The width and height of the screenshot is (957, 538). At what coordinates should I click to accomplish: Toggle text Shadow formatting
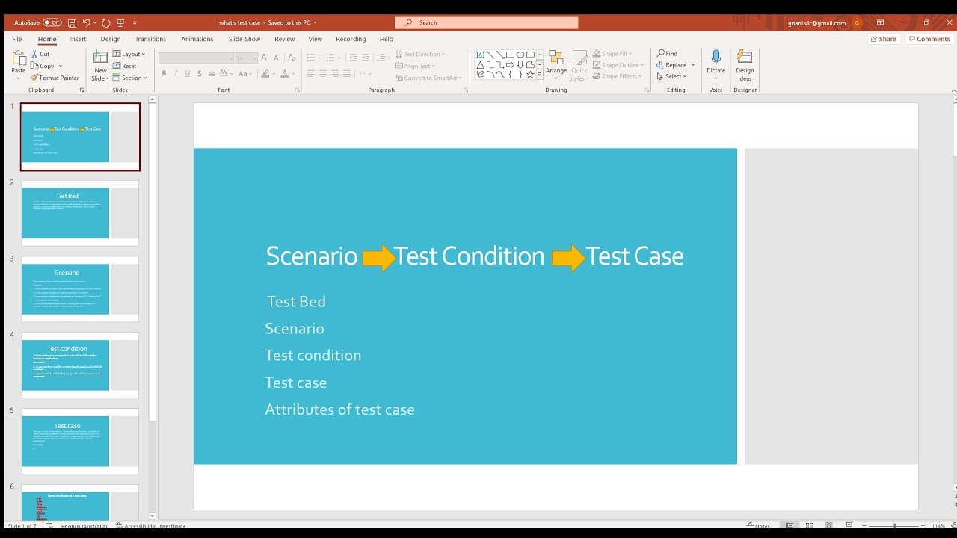click(x=200, y=73)
